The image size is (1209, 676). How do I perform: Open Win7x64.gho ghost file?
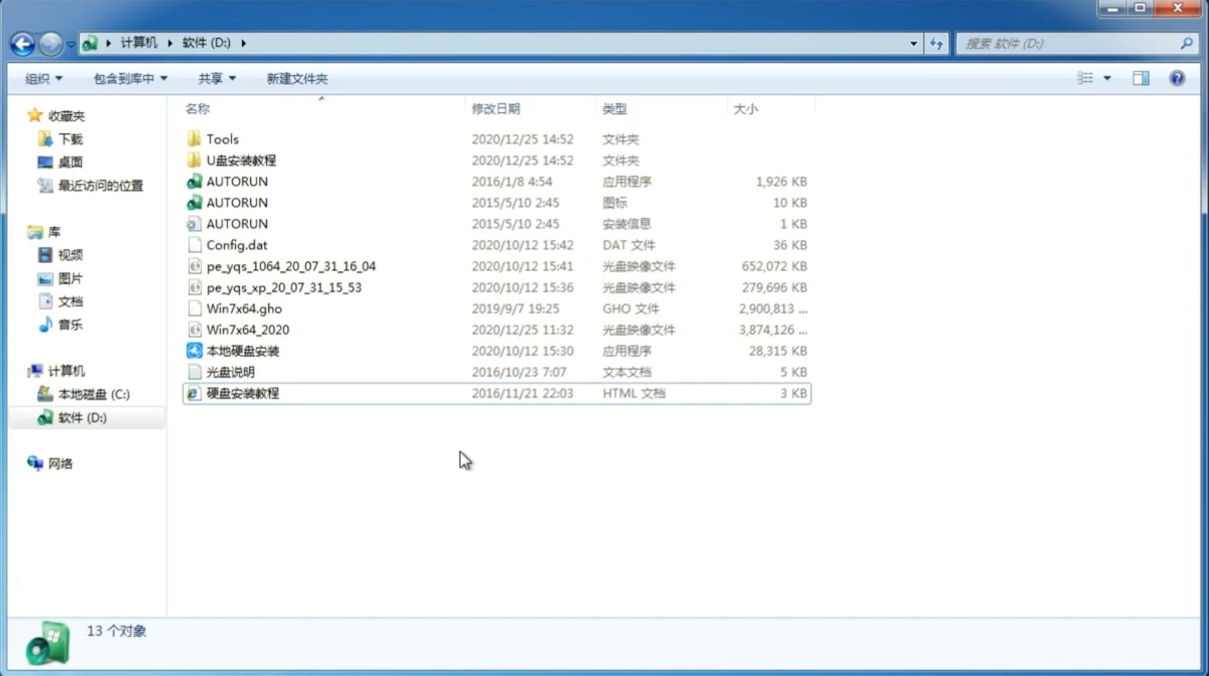244,308
